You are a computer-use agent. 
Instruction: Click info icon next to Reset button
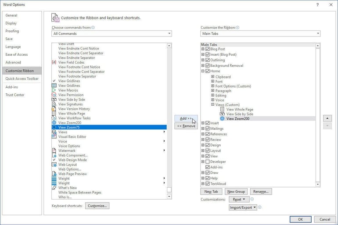[252, 199]
